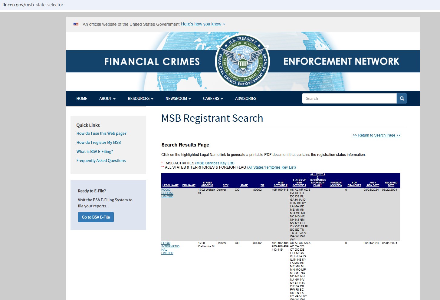The height and width of the screenshot is (300, 440).
Task: Sort by FOREIGN LOCATION column header
Action: point(336,184)
